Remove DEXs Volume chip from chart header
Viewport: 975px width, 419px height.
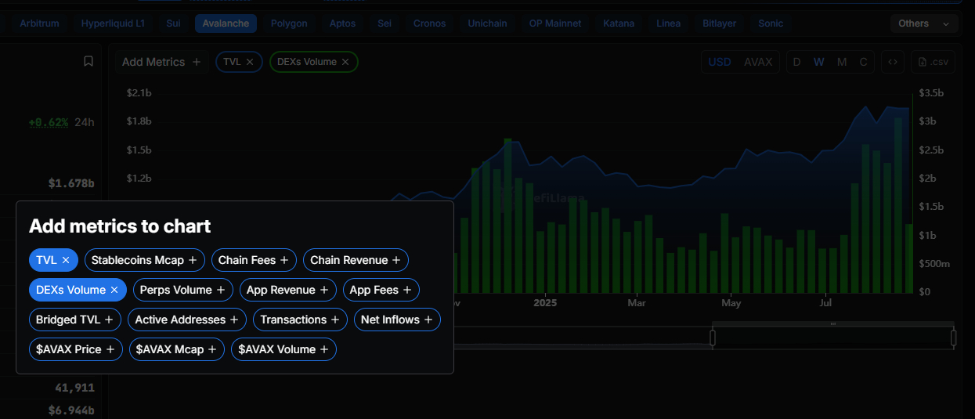tap(345, 62)
